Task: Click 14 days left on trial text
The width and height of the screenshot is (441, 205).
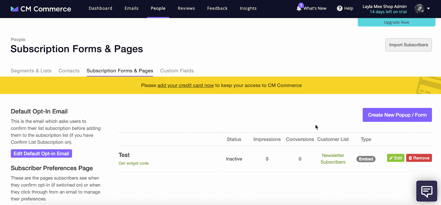Action: tap(388, 12)
